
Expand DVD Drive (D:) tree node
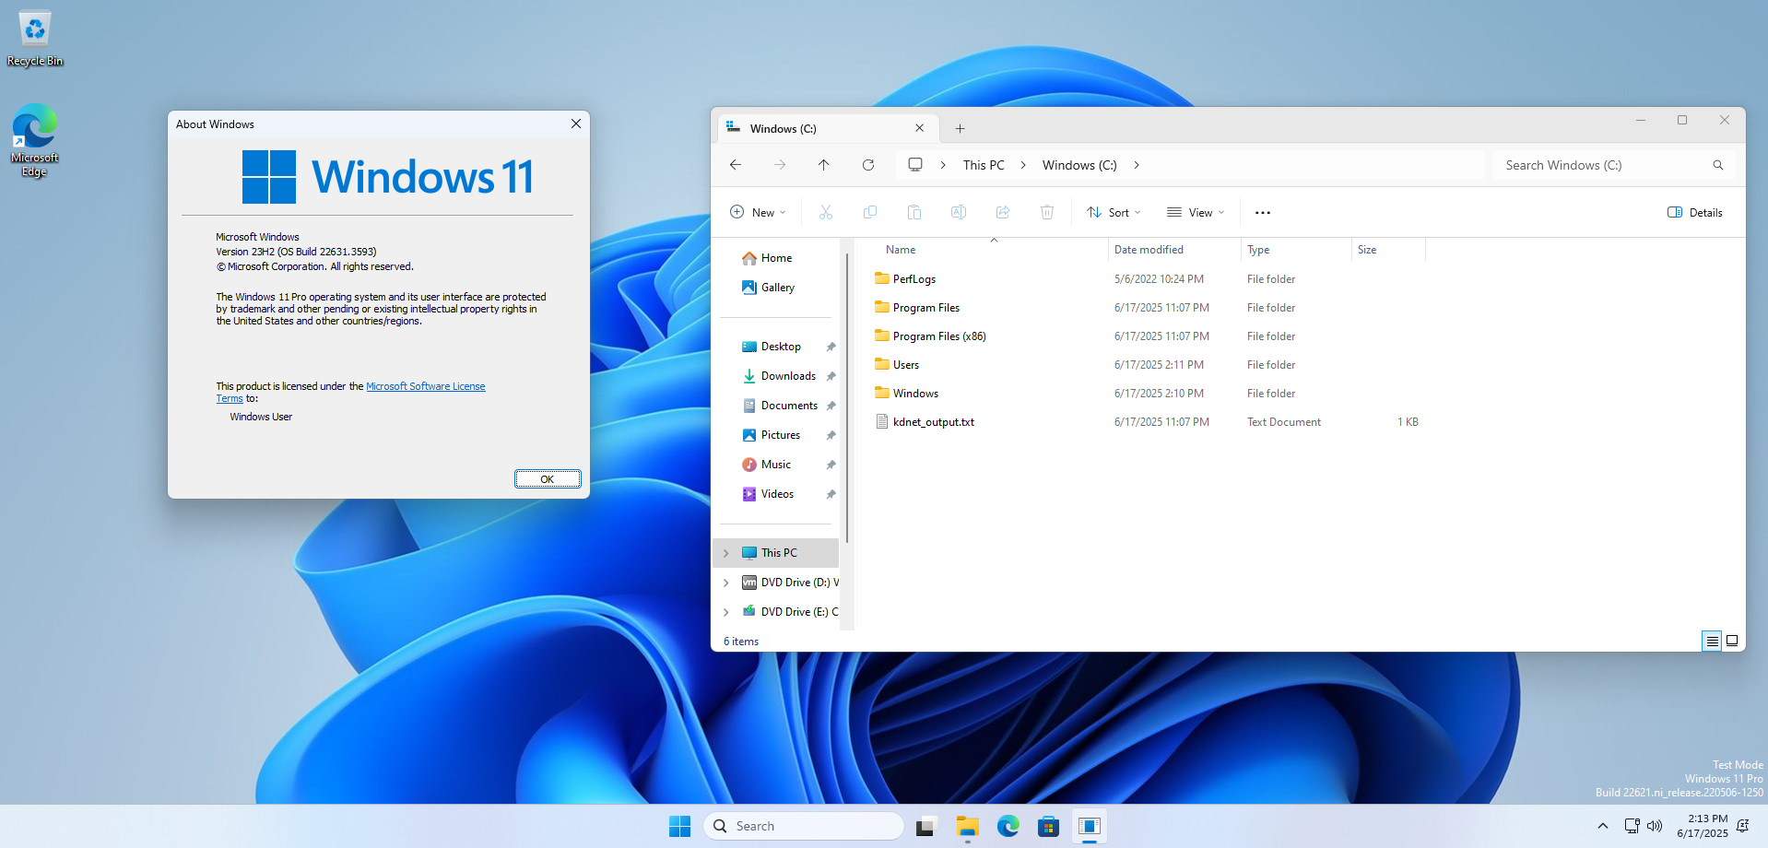pos(726,583)
